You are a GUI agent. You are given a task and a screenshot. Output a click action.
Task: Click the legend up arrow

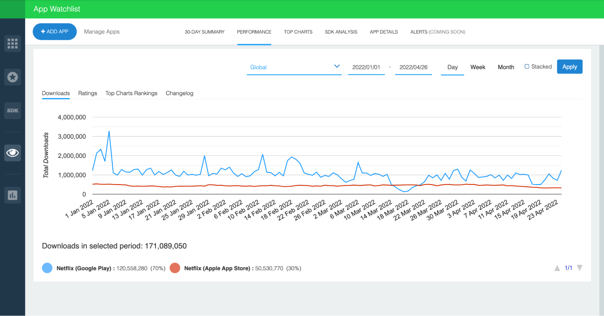(557, 268)
